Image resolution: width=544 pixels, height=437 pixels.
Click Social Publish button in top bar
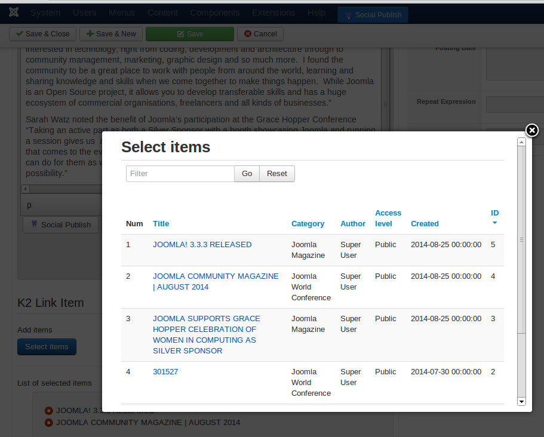tap(373, 15)
